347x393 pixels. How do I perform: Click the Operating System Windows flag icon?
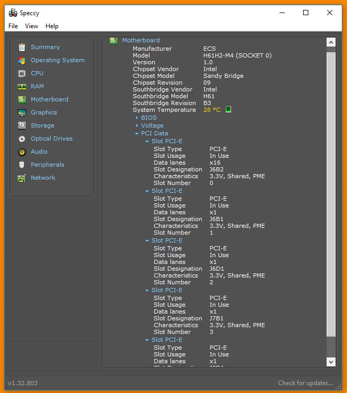22,60
